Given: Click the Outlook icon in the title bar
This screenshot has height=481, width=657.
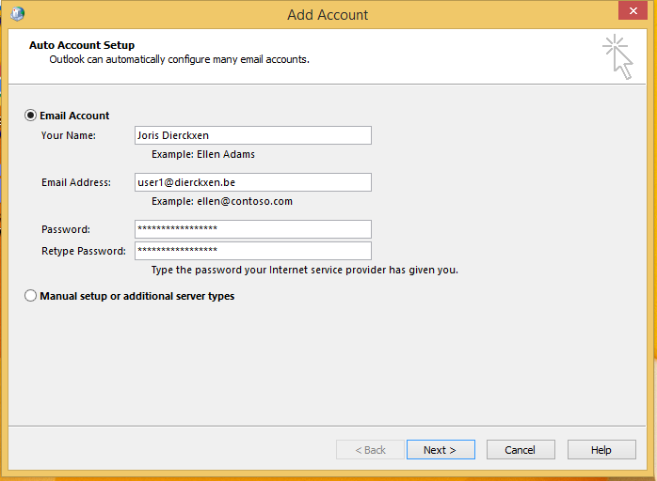Looking at the screenshot, I should [18, 14].
